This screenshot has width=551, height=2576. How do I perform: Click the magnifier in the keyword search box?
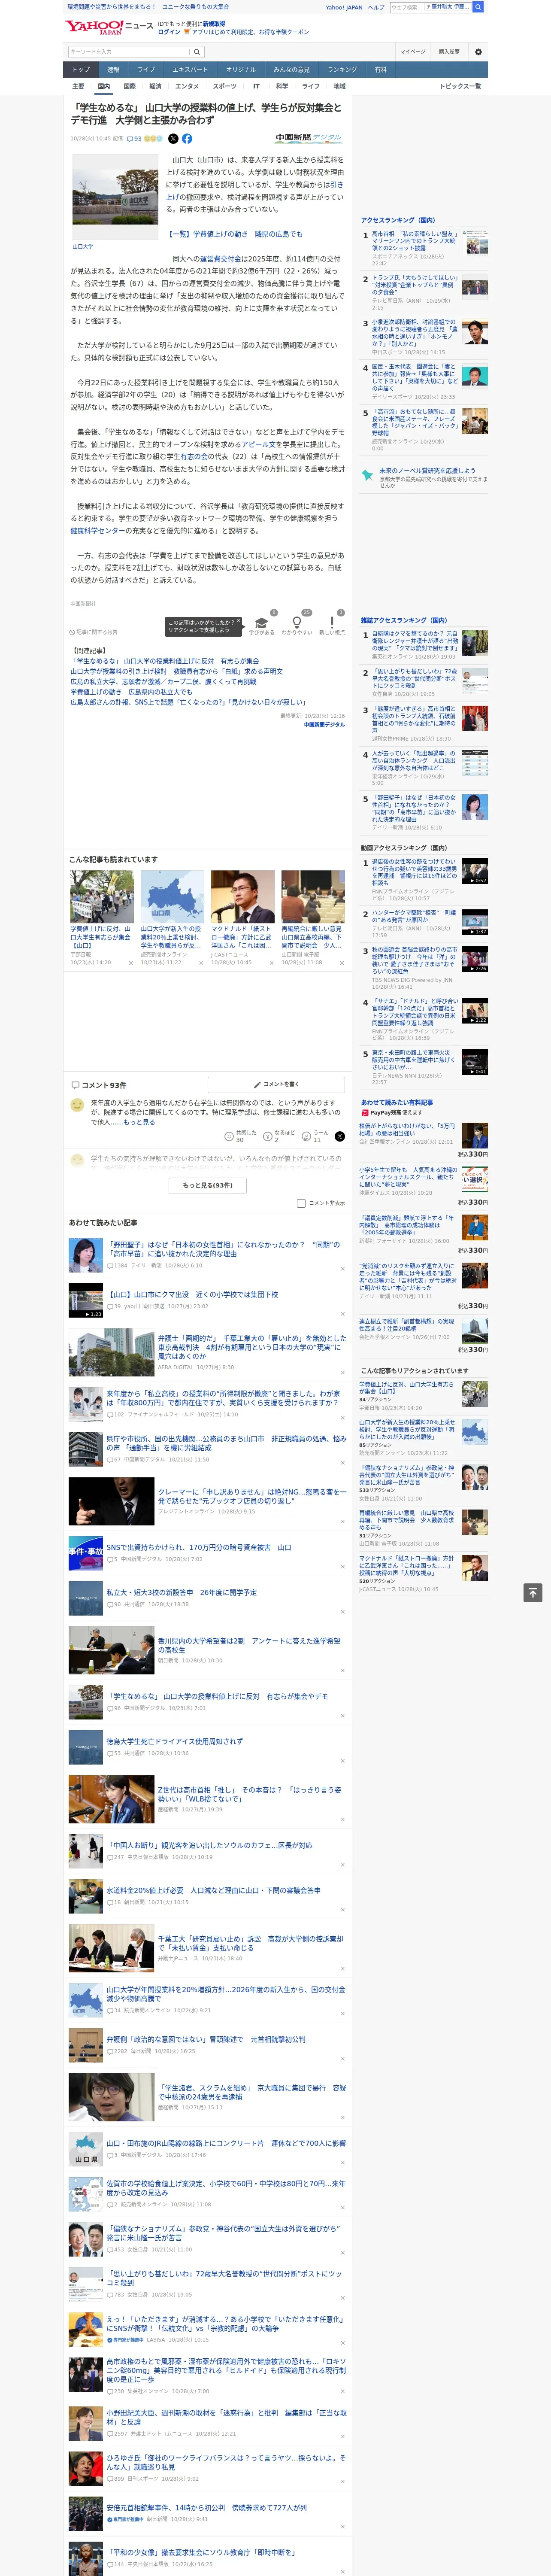point(197,51)
